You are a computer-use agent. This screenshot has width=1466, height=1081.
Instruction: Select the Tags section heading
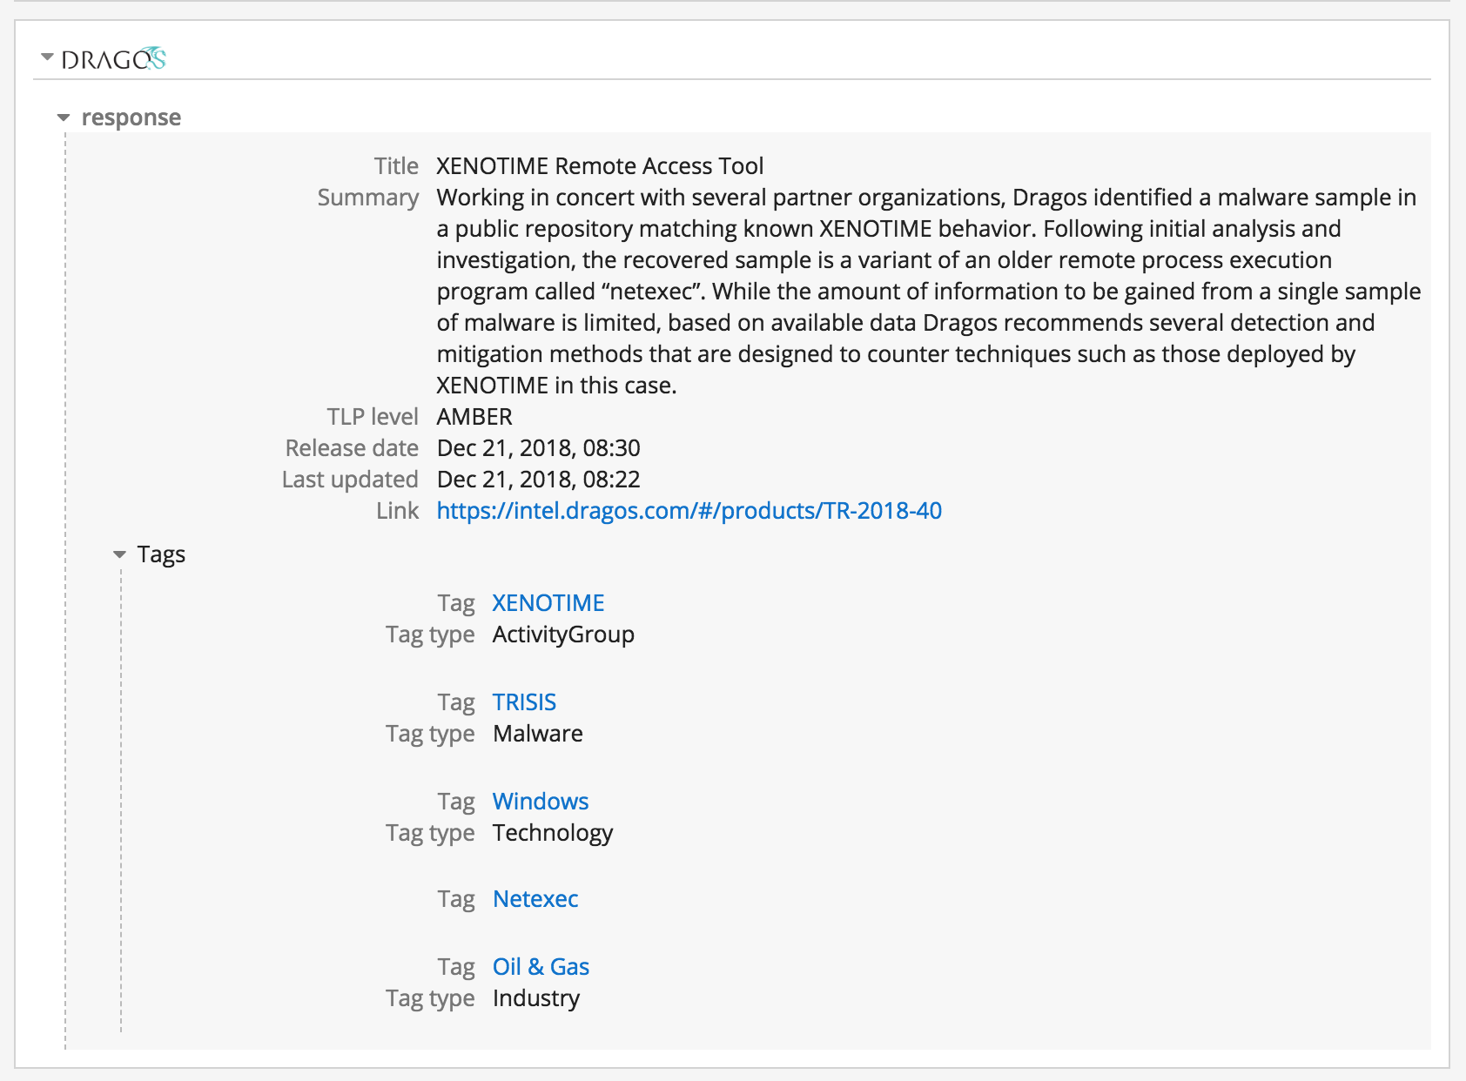click(x=161, y=554)
